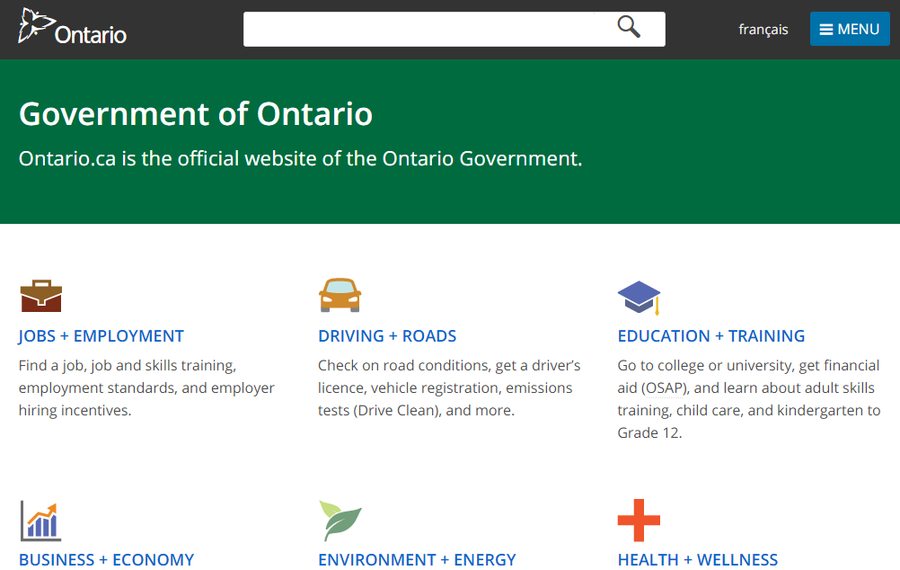Click the 'Go to college or university' description
This screenshot has height=570, width=900.
click(x=749, y=399)
